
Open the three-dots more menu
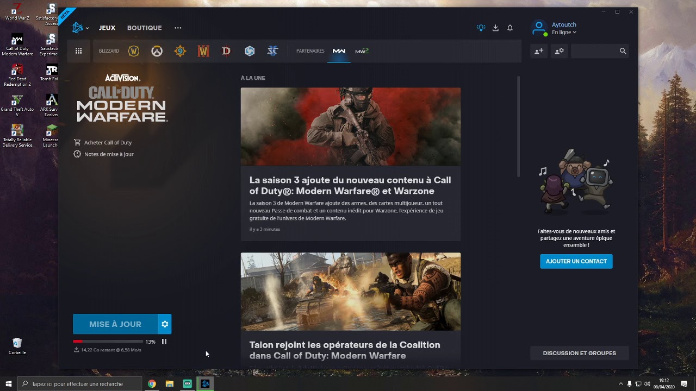coord(178,28)
